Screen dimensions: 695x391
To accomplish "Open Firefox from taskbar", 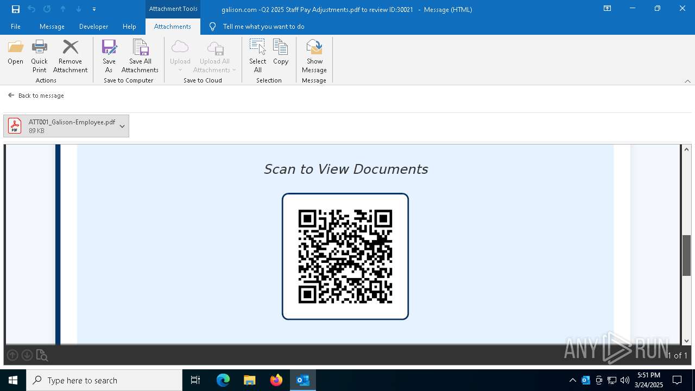I will [x=276, y=380].
